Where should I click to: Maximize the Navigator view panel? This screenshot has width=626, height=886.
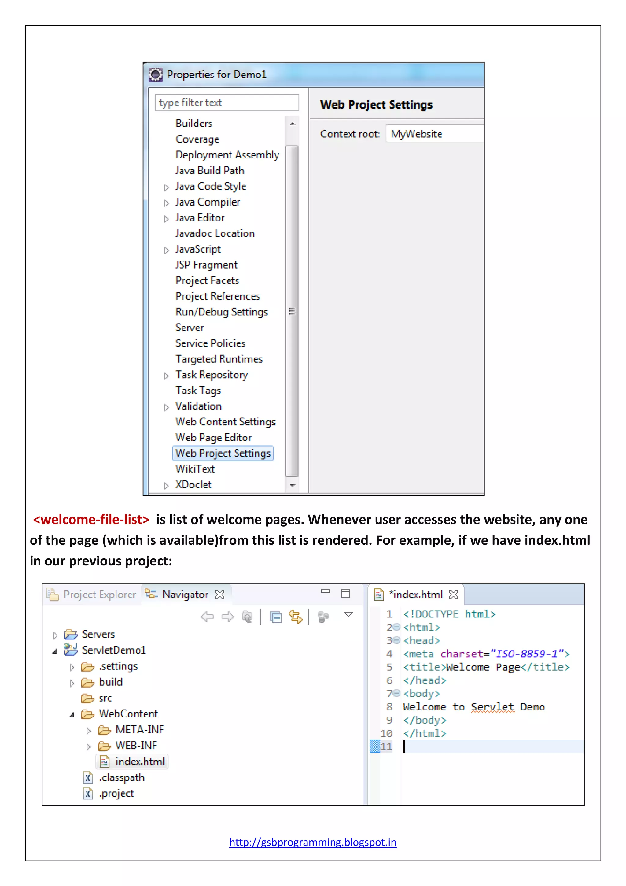point(346,594)
